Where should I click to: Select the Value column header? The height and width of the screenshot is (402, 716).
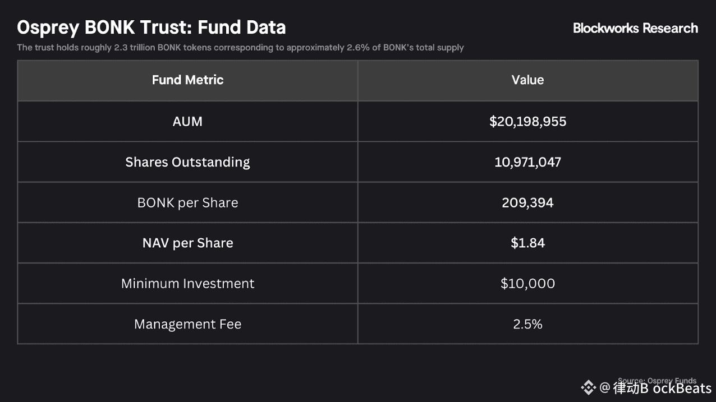(x=527, y=80)
